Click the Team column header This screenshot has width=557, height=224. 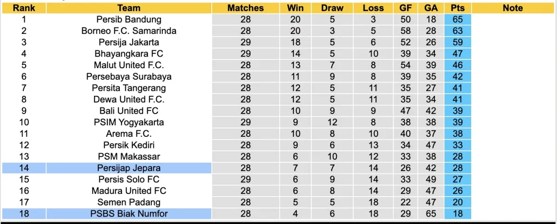click(x=129, y=8)
